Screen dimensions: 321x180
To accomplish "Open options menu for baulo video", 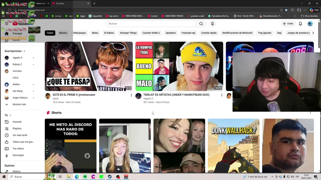I will pyautogui.click(x=131, y=95).
